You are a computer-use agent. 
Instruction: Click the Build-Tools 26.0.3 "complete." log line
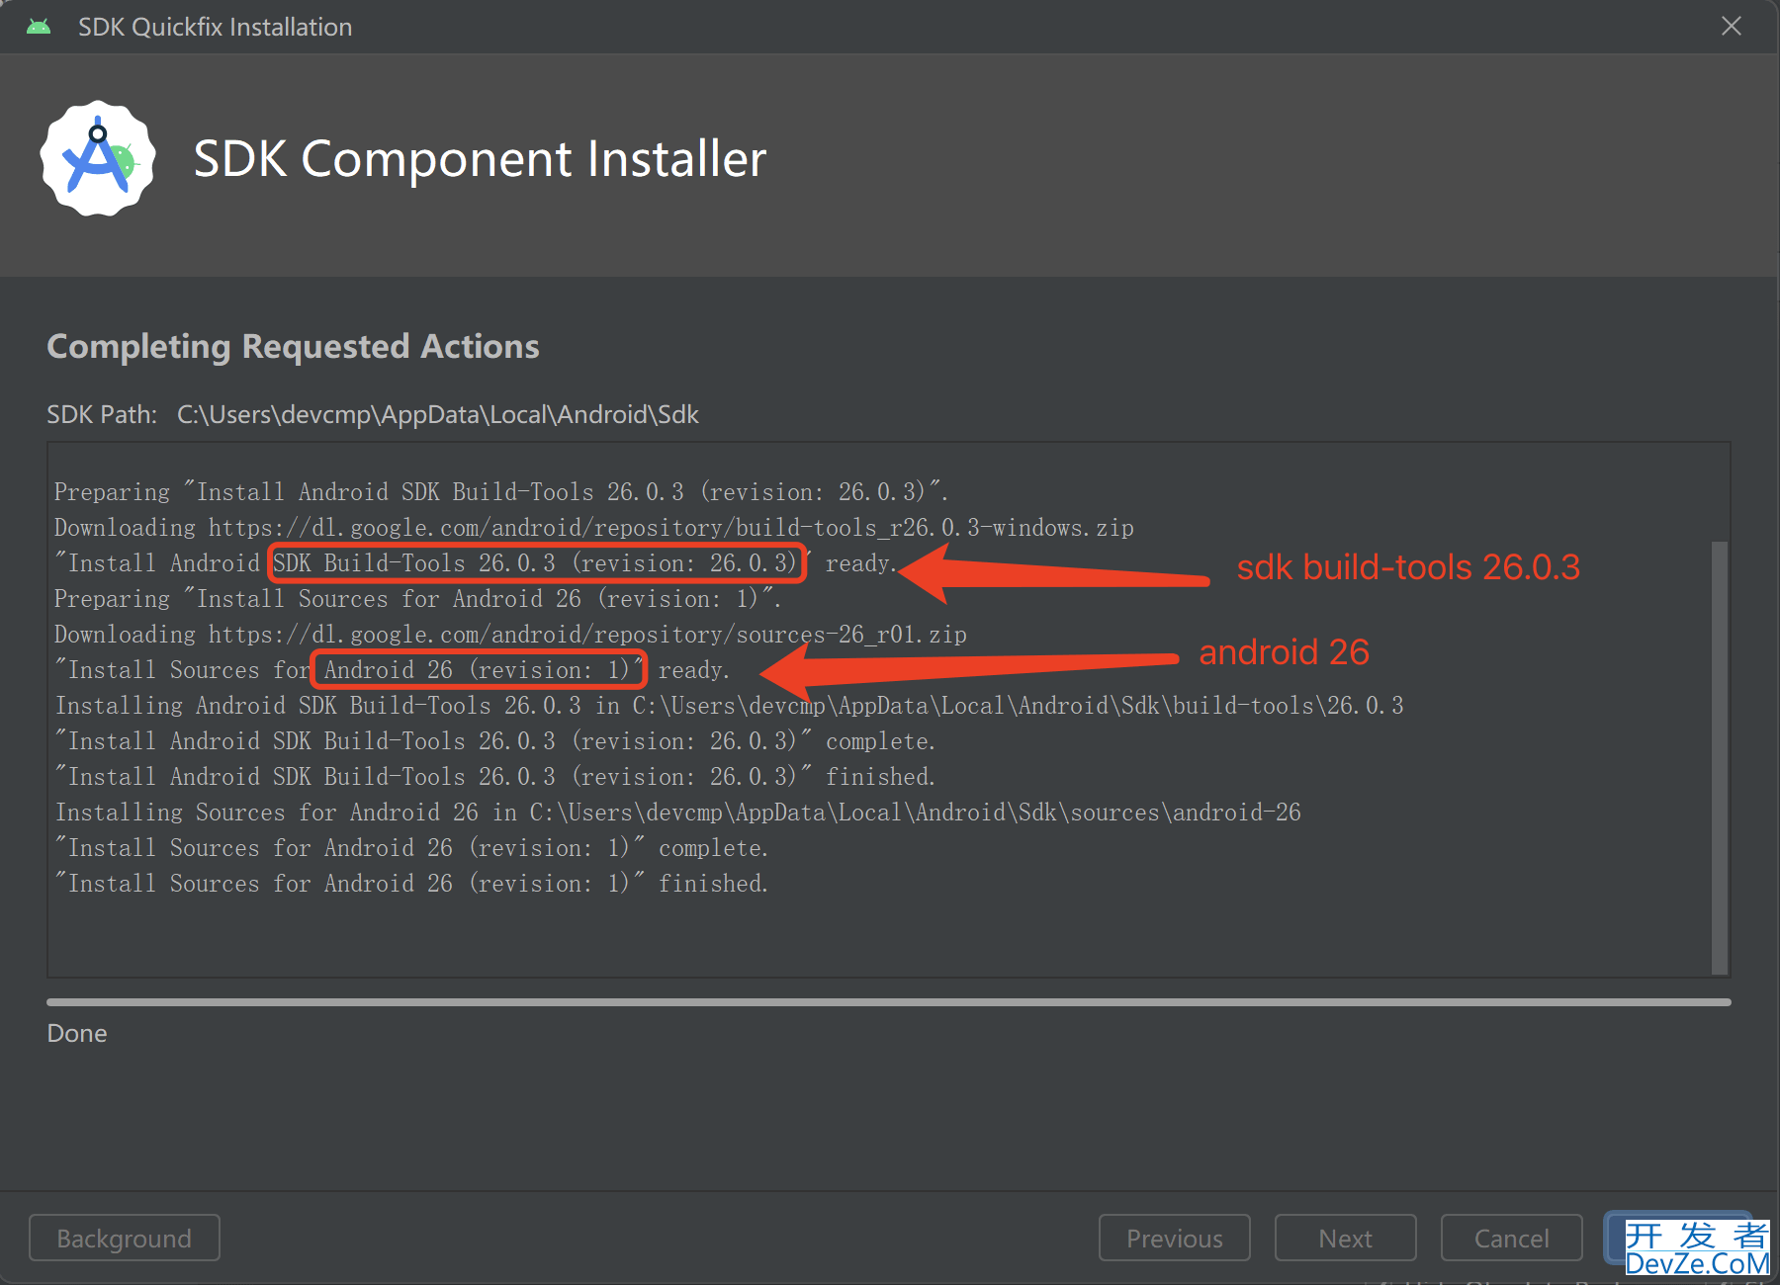[x=495, y=741]
